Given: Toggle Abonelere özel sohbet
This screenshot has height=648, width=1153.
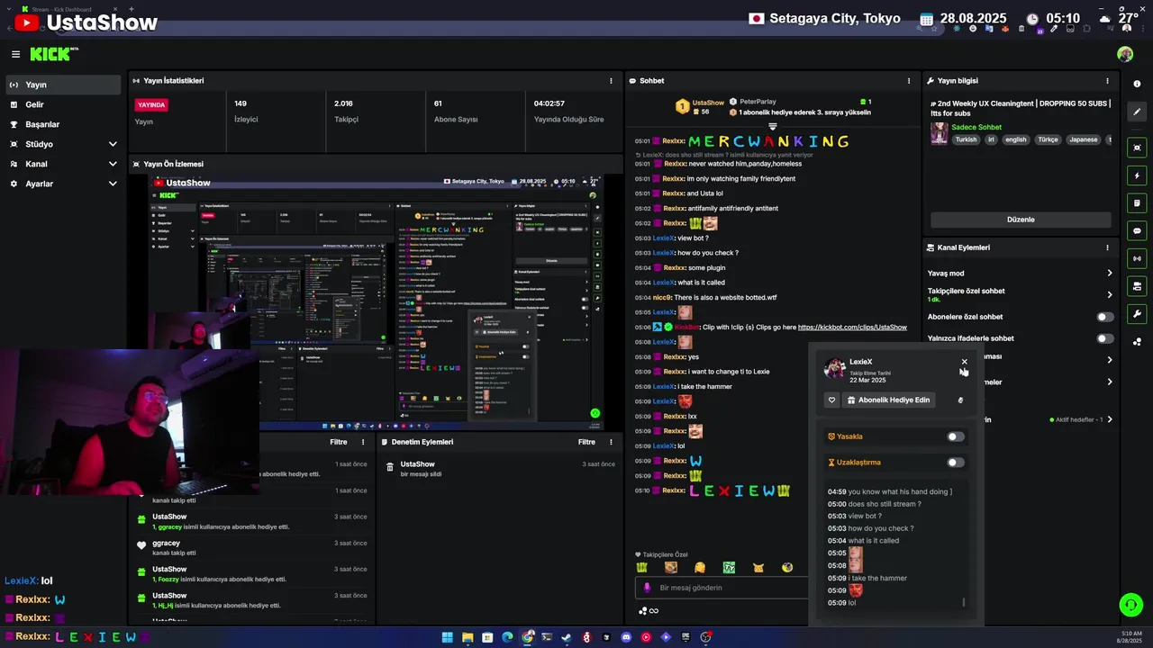Looking at the screenshot, I should pyautogui.click(x=1105, y=317).
